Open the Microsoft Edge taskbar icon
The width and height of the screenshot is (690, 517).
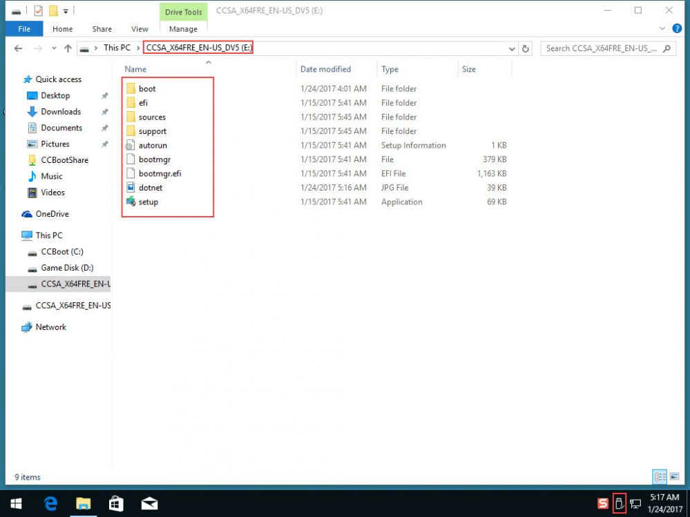point(50,503)
